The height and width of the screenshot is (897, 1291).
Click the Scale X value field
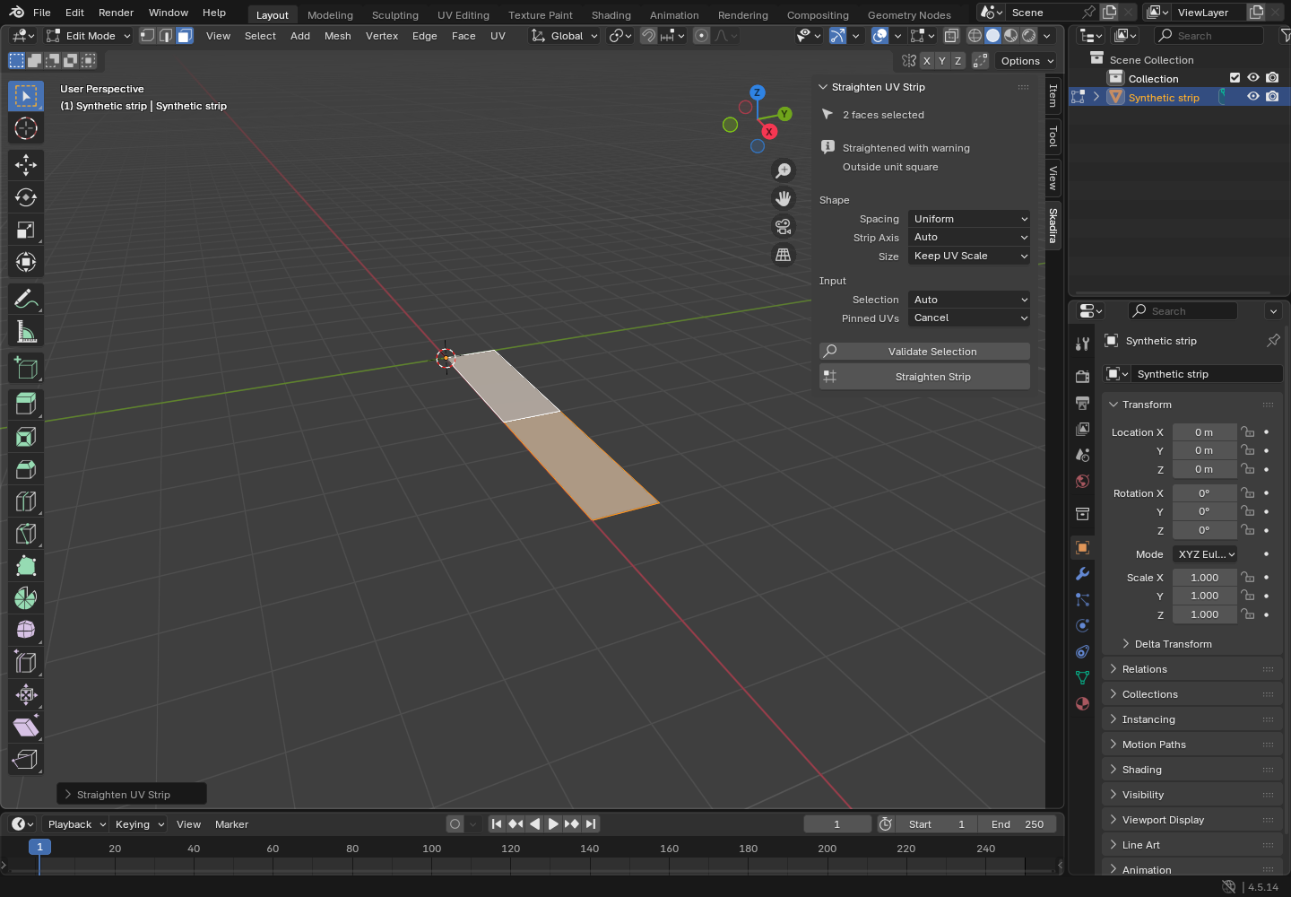1204,578
